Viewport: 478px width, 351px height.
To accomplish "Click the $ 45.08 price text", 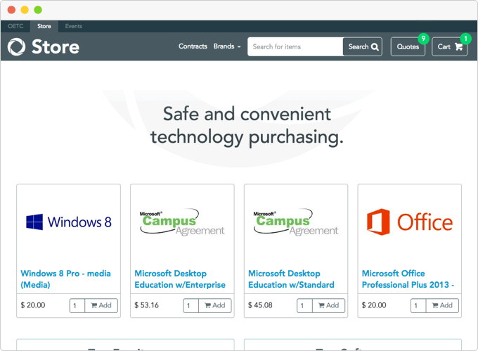I will click(260, 305).
